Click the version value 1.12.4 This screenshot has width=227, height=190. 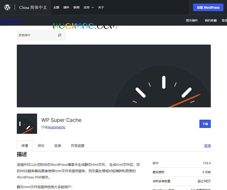(x=207, y=163)
